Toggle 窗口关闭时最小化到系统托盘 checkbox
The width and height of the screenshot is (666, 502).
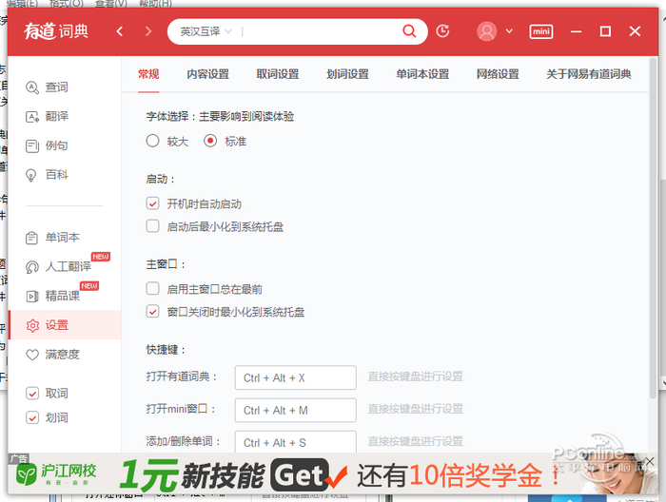coord(152,311)
